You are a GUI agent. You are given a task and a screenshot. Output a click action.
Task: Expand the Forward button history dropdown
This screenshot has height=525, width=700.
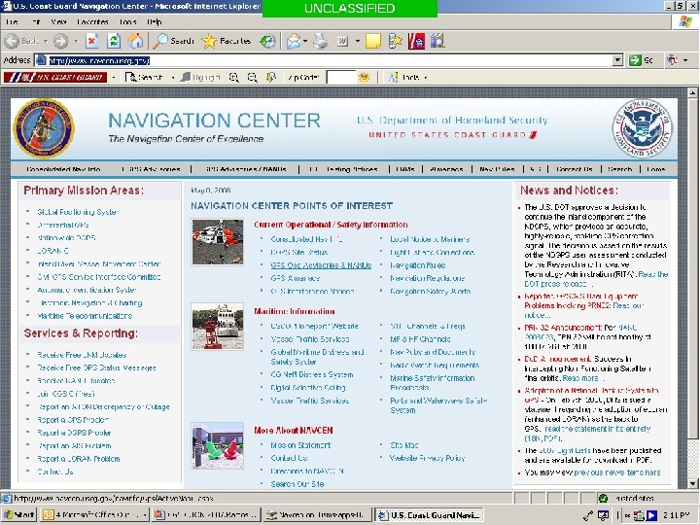[77, 41]
